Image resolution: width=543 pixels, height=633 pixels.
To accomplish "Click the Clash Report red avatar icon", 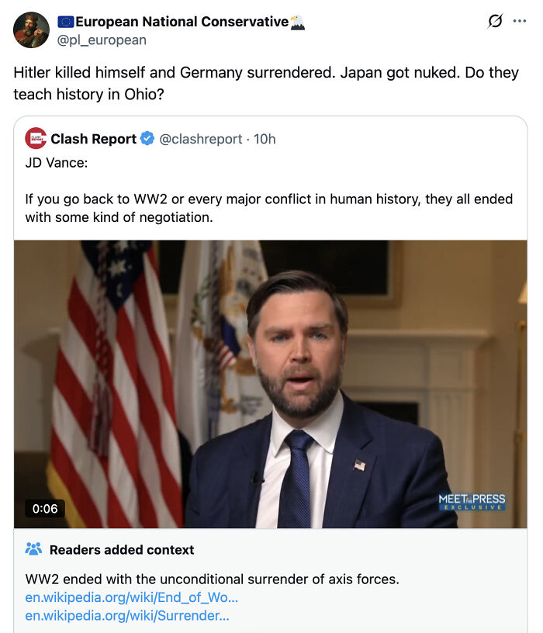I will (36, 139).
